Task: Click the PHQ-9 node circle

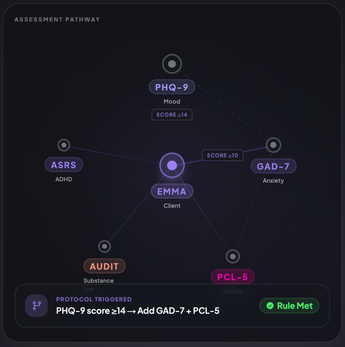Action: tap(172, 64)
